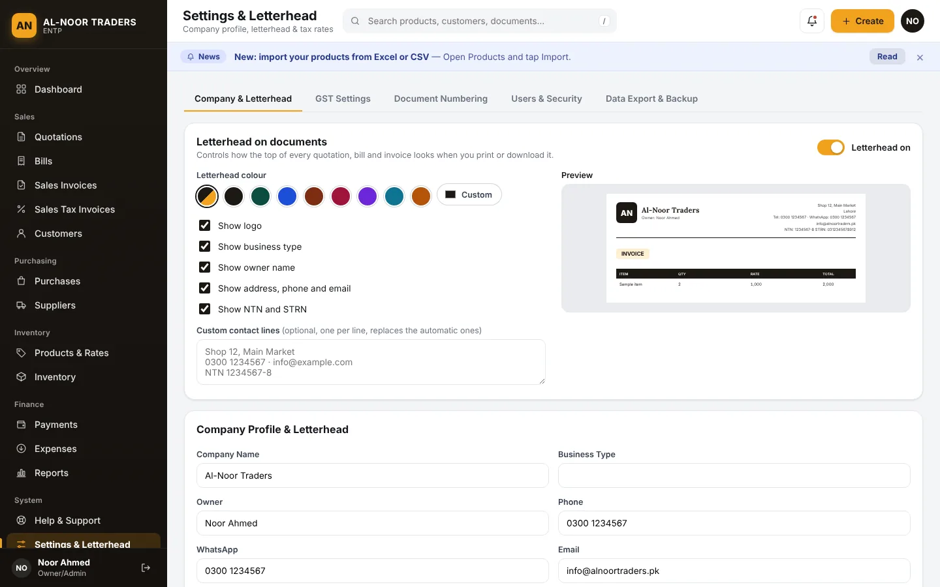Viewport: 940px width, 587px height.
Task: Click the Payments wallet icon
Action: click(x=21, y=425)
